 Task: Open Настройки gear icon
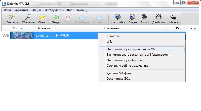[x=118, y=17]
